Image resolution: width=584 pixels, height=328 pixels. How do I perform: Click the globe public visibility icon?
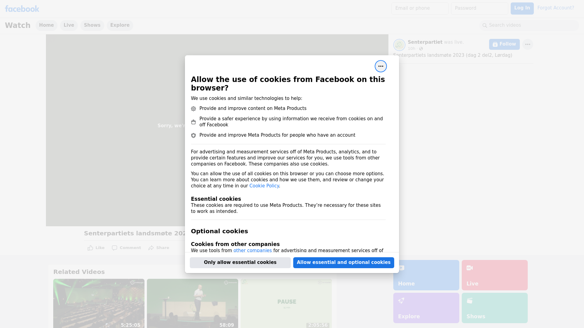(421, 49)
